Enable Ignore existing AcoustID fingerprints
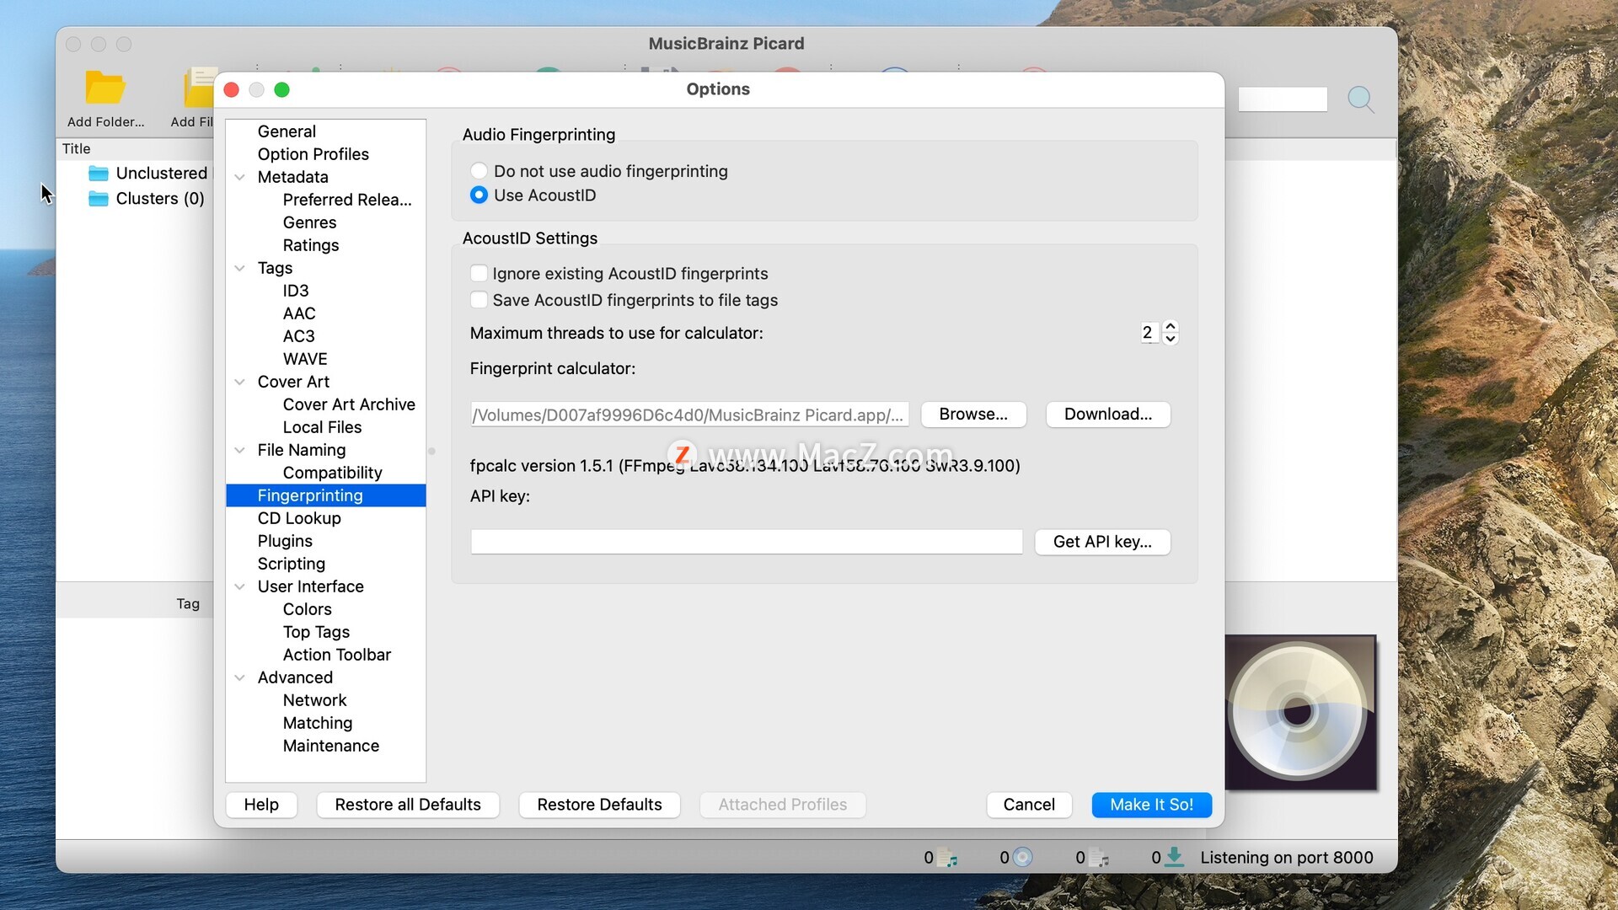1618x910 pixels. click(x=479, y=273)
